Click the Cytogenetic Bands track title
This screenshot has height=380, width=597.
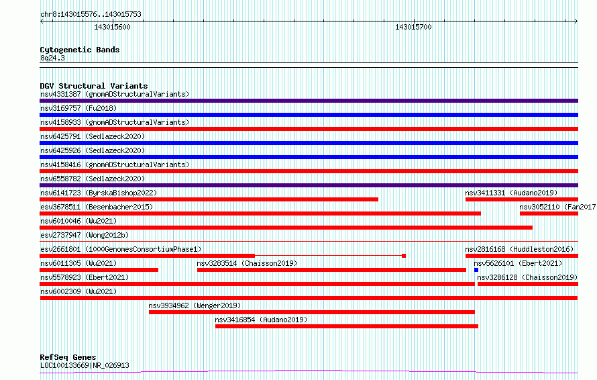[80, 50]
